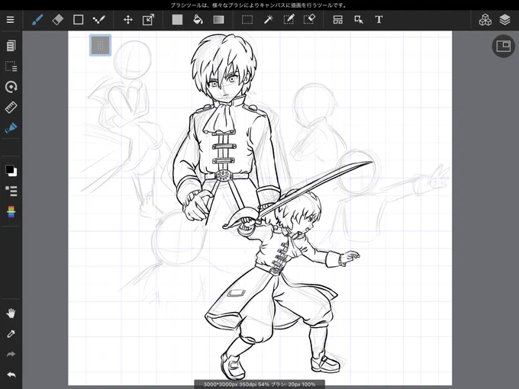This screenshot has height=389, width=519.
Task: Open the rainbow color palette
Action: tap(11, 212)
